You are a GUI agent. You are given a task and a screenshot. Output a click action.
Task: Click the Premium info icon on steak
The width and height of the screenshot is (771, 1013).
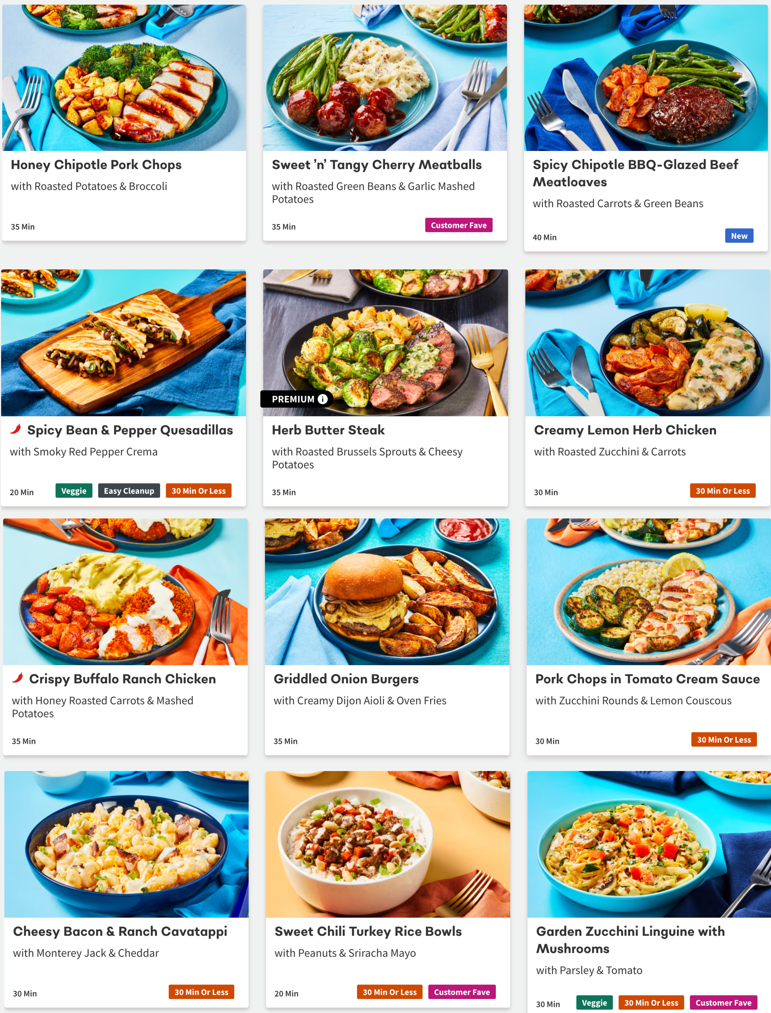click(x=323, y=399)
